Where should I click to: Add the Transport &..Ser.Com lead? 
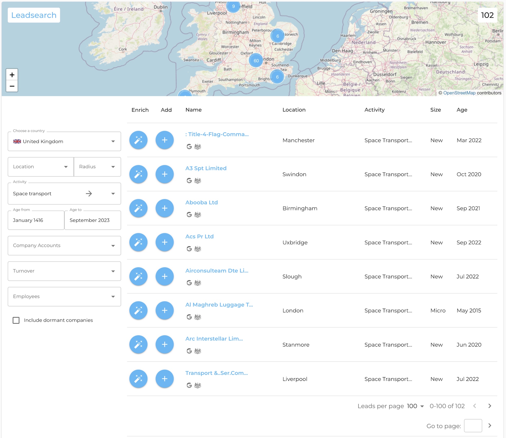point(164,379)
